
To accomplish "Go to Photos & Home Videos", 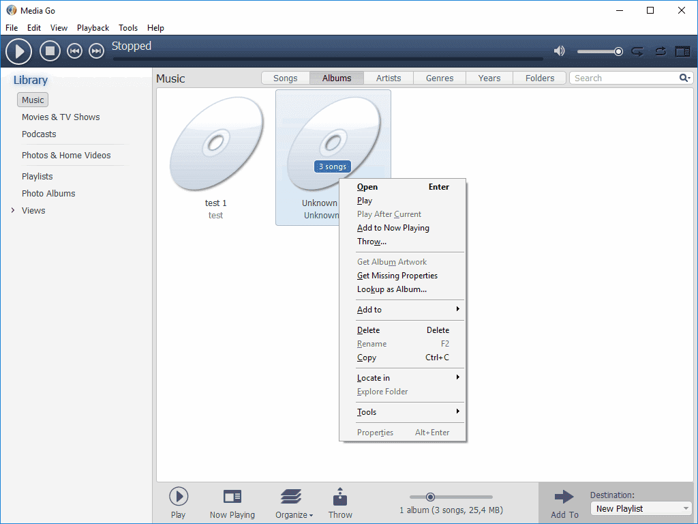I will 66,155.
